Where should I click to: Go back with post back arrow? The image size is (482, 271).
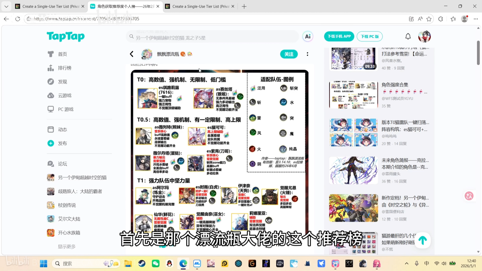pyautogui.click(x=132, y=54)
